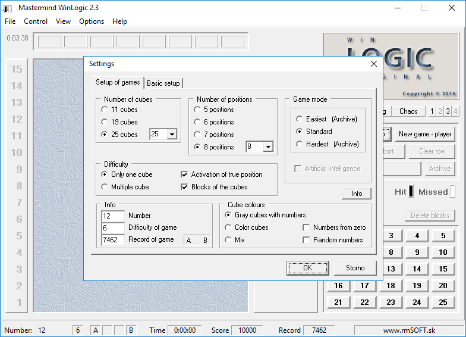
Task: Click the Number input field
Action: pyautogui.click(x=113, y=216)
